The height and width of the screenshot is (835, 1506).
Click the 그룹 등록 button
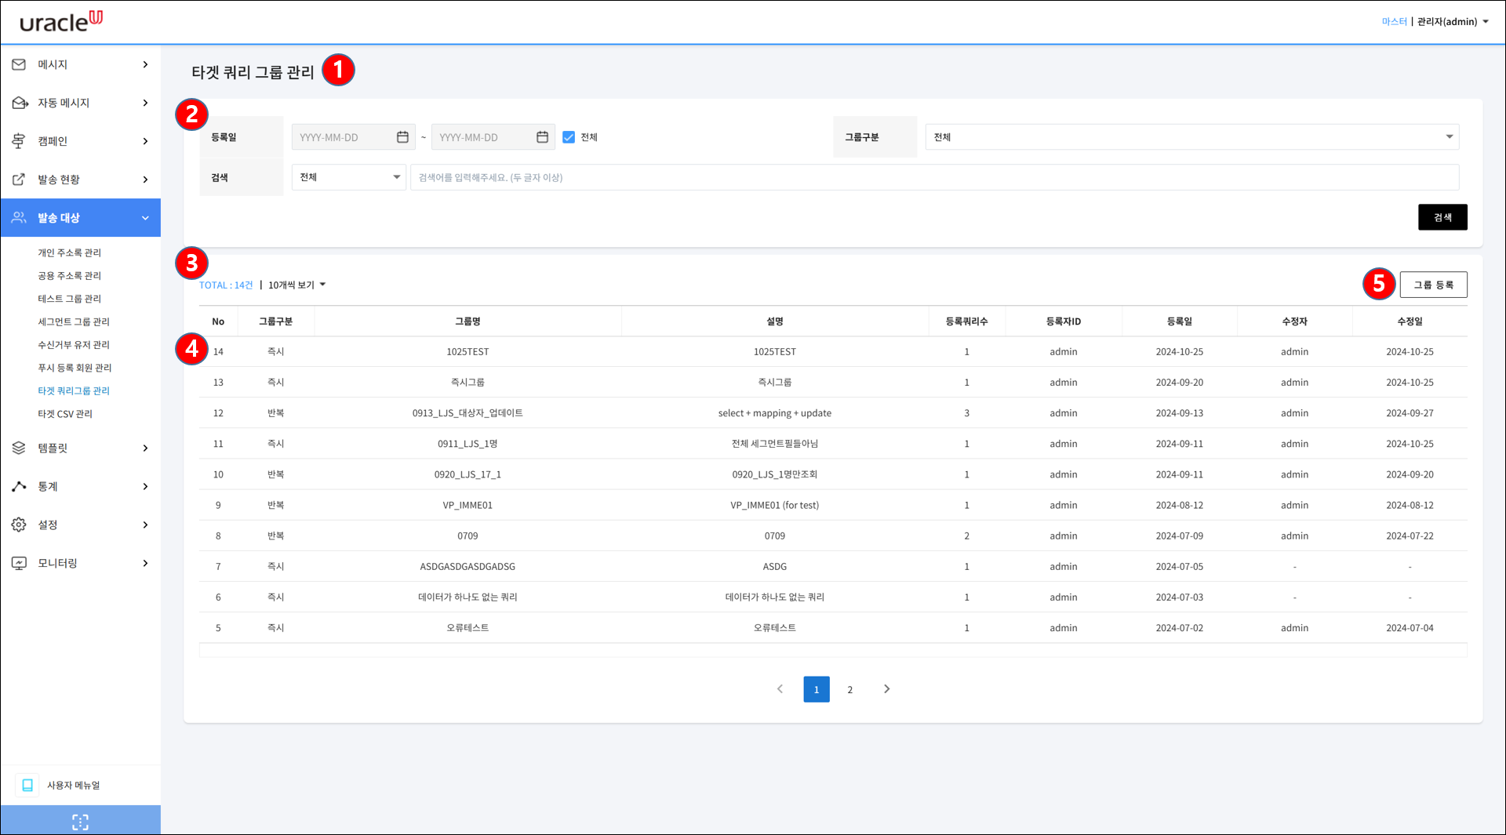point(1433,285)
